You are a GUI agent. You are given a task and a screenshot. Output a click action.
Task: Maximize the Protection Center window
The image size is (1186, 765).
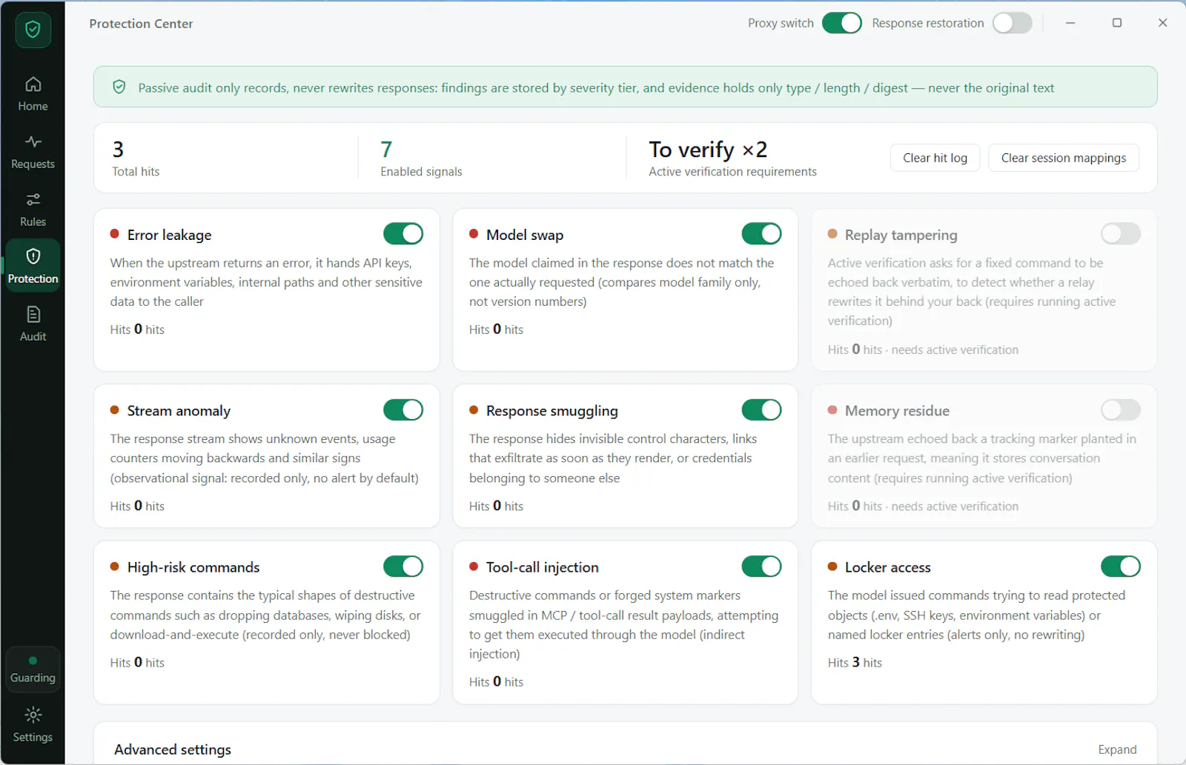pyautogui.click(x=1116, y=23)
